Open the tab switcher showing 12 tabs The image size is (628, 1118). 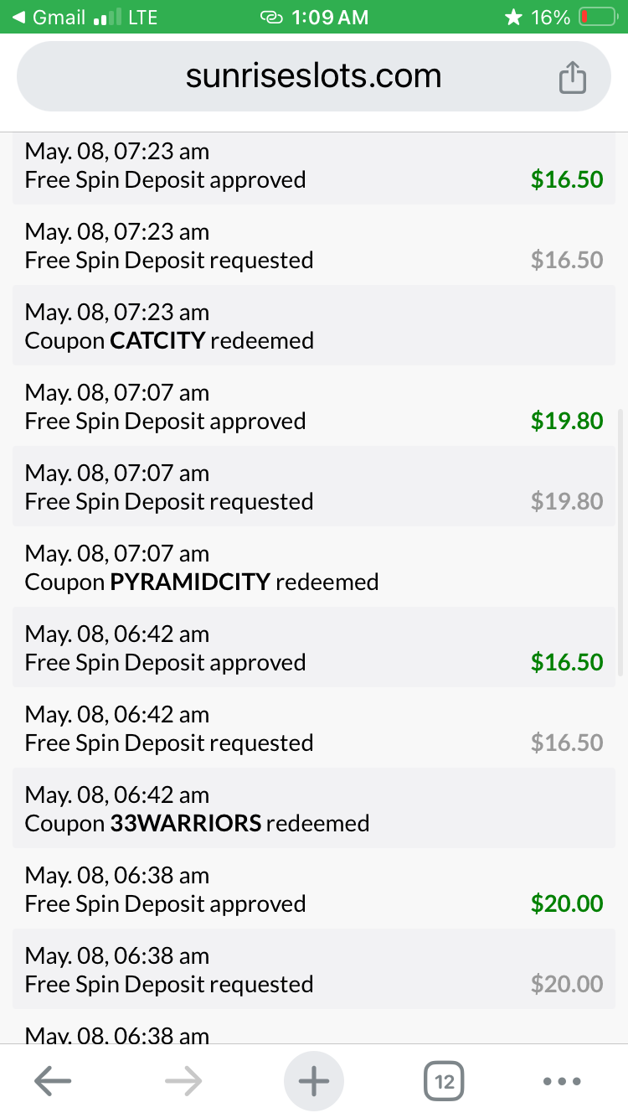pos(445,1081)
